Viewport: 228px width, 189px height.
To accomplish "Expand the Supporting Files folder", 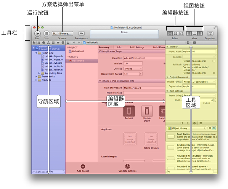I will click(39, 73).
